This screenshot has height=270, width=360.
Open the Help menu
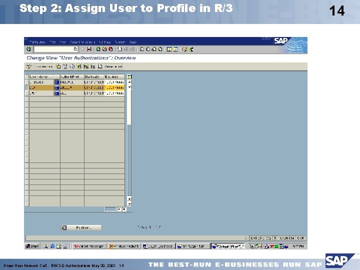point(133,42)
